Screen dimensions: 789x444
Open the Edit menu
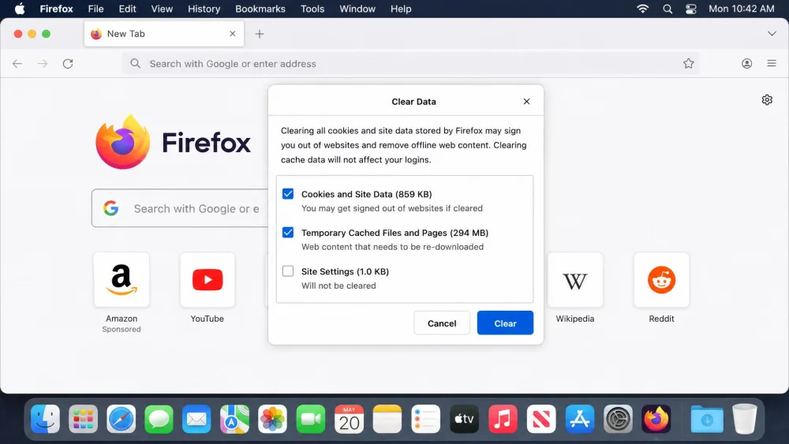(x=127, y=9)
